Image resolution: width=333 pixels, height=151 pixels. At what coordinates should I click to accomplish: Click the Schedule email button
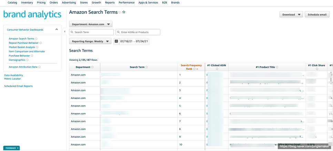tap(317, 15)
